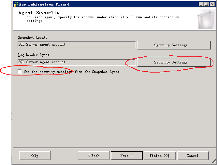The width and height of the screenshot is (217, 165).
Task: Maximize the New Publication Wizard window
Action: point(206,4)
